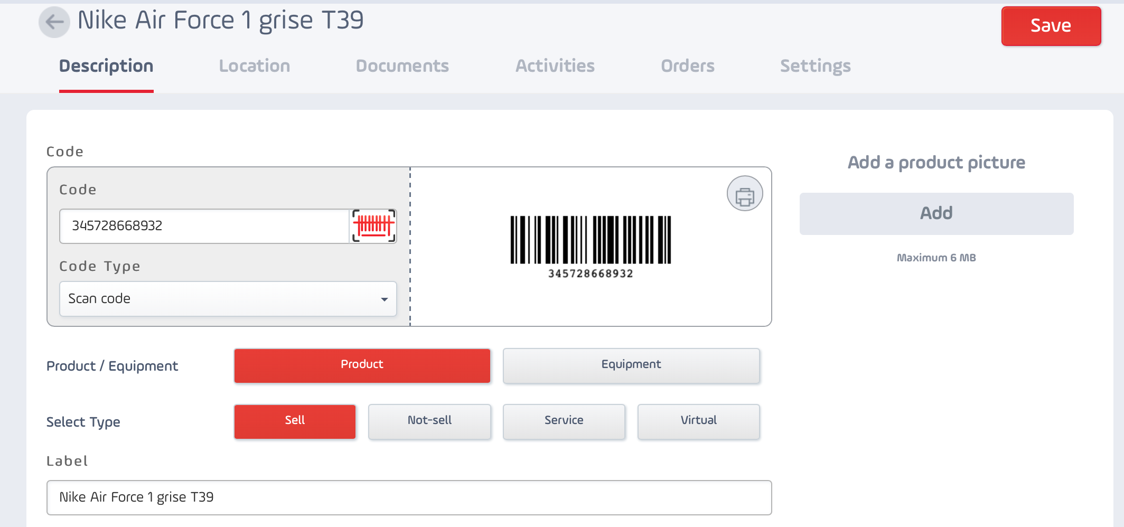Open the Code Type dropdown
The width and height of the screenshot is (1124, 527).
click(228, 299)
